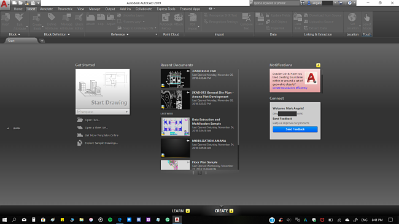Open the Frames vary dropdown

(x=144, y=21)
